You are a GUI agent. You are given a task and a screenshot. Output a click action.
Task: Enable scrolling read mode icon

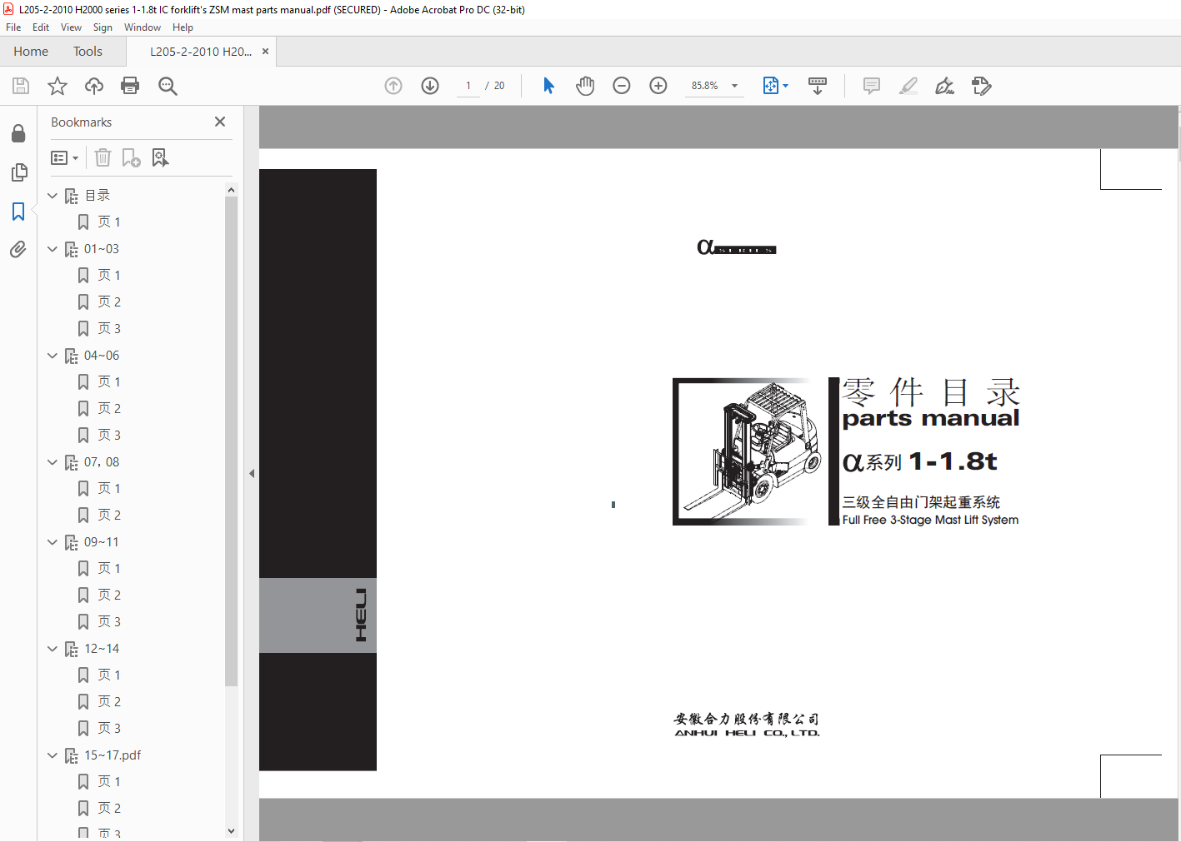pos(818,86)
